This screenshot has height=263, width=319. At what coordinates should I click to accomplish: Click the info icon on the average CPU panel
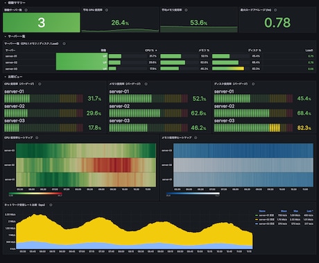107,10
